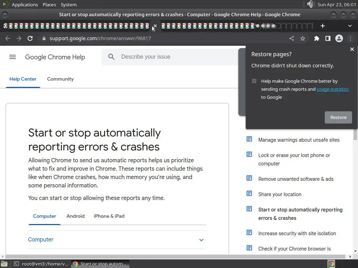Click the Restore button

click(338, 117)
